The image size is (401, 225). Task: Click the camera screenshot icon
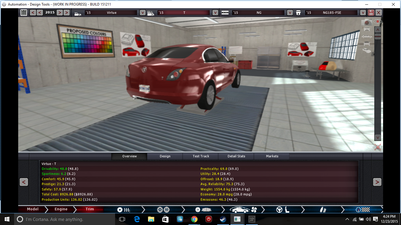tap(366, 22)
